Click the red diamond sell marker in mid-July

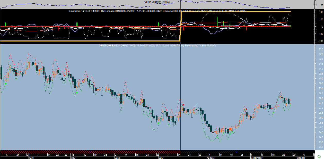tap(183, 105)
